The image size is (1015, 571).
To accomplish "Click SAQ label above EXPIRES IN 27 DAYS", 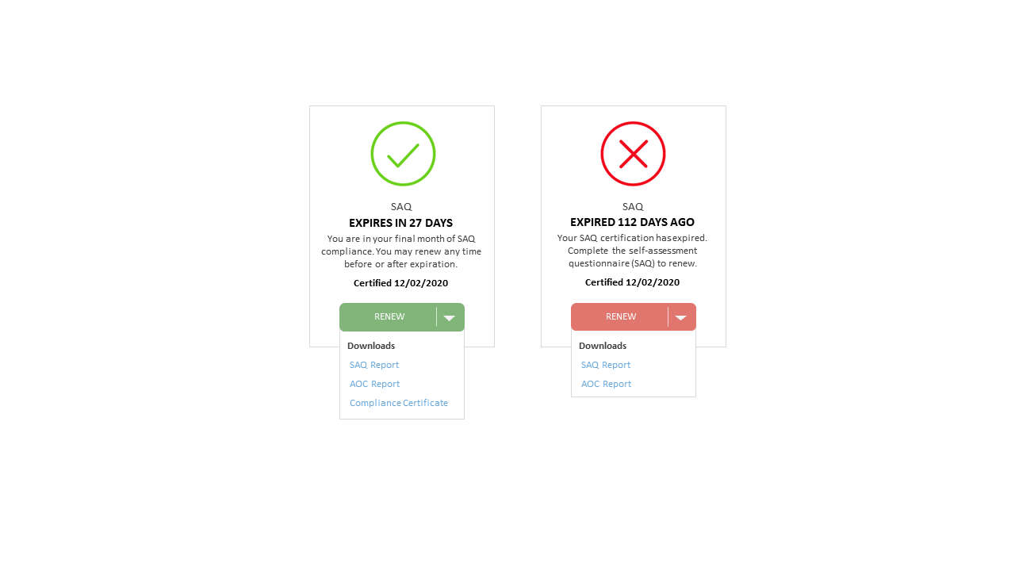I will 401,207.
